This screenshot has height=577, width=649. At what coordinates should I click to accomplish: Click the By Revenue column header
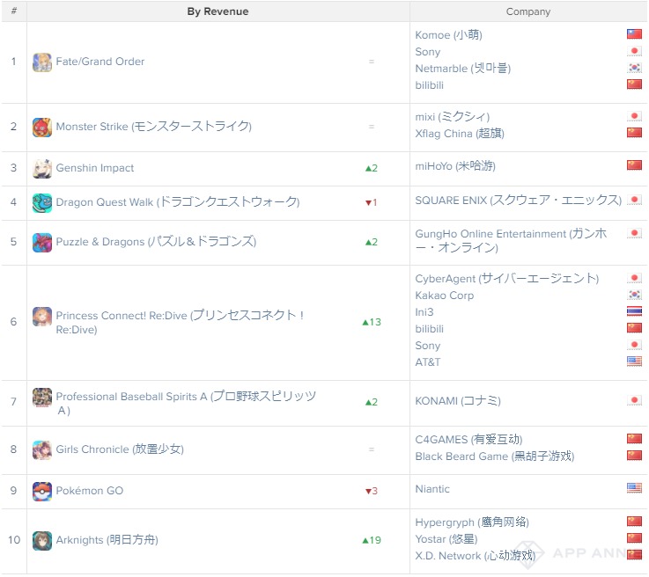(x=218, y=11)
